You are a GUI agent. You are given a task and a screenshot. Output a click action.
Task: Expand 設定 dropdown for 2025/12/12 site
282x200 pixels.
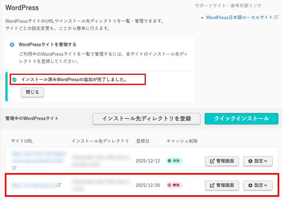tap(258, 161)
